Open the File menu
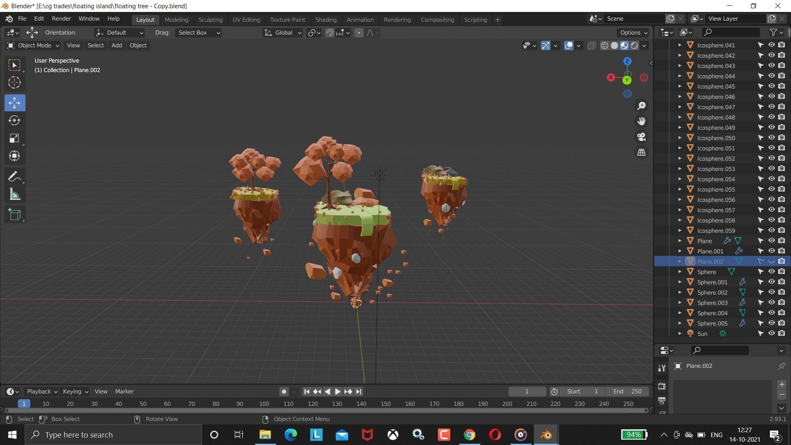The image size is (791, 445). point(22,19)
